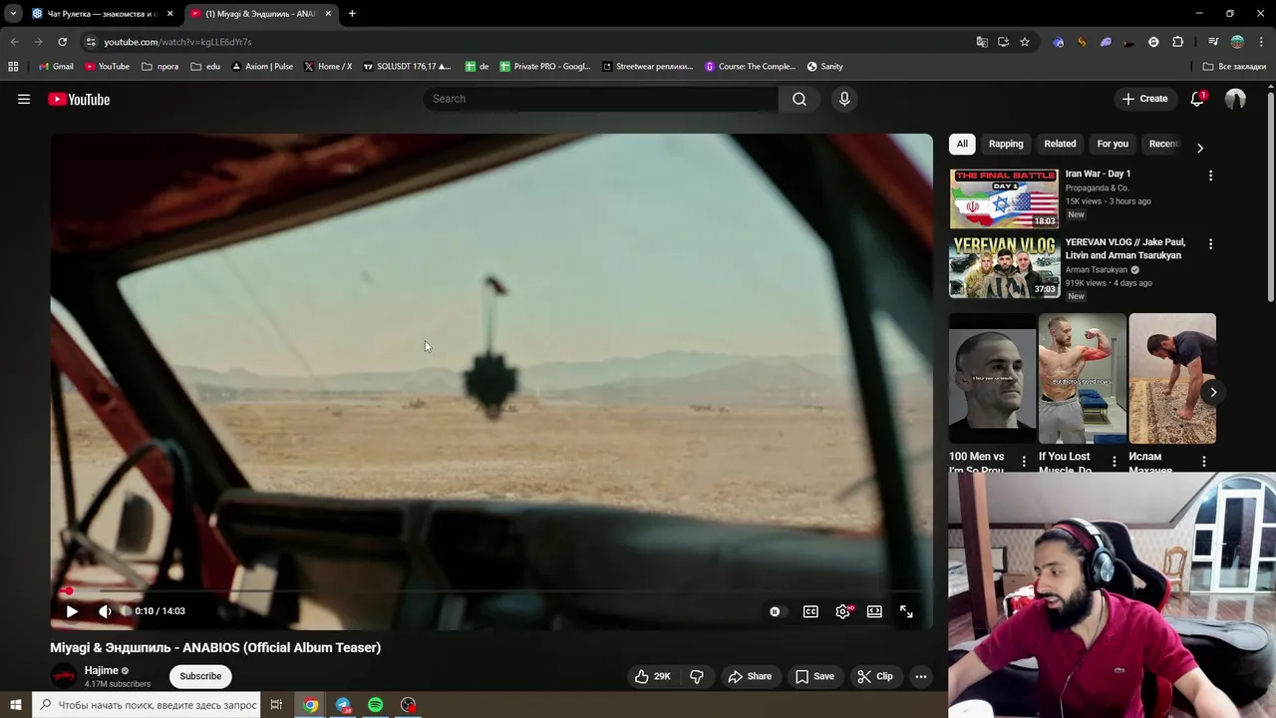Open the YEREVAN VLOG video thumbnail
The width and height of the screenshot is (1276, 718).
(1004, 267)
